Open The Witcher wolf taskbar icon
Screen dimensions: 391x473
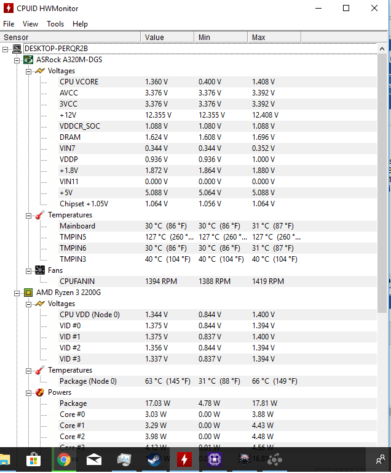coord(244,459)
